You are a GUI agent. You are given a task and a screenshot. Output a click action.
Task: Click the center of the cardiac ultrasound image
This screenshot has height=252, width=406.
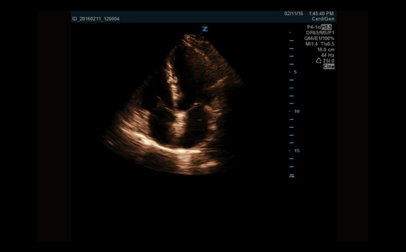(x=176, y=105)
